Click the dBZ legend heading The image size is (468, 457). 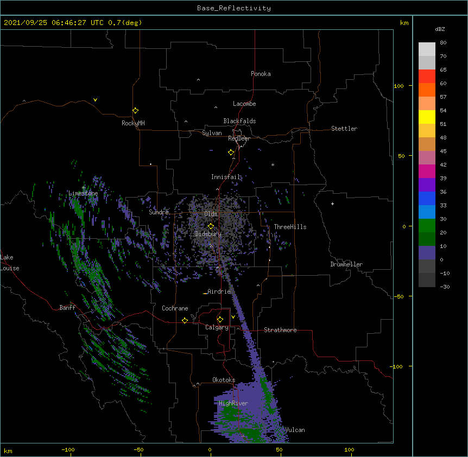pyautogui.click(x=440, y=29)
